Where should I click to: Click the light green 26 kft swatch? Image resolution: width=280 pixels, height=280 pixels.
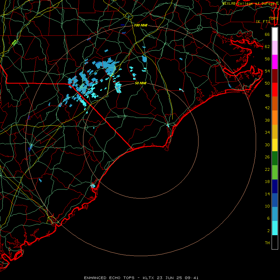[275, 172]
